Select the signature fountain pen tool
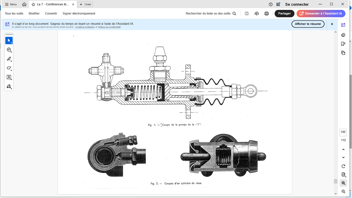The width and height of the screenshot is (352, 198). [x=9, y=86]
